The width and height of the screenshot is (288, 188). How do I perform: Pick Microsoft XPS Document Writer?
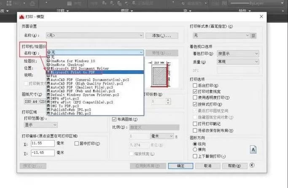pyautogui.click(x=95, y=69)
